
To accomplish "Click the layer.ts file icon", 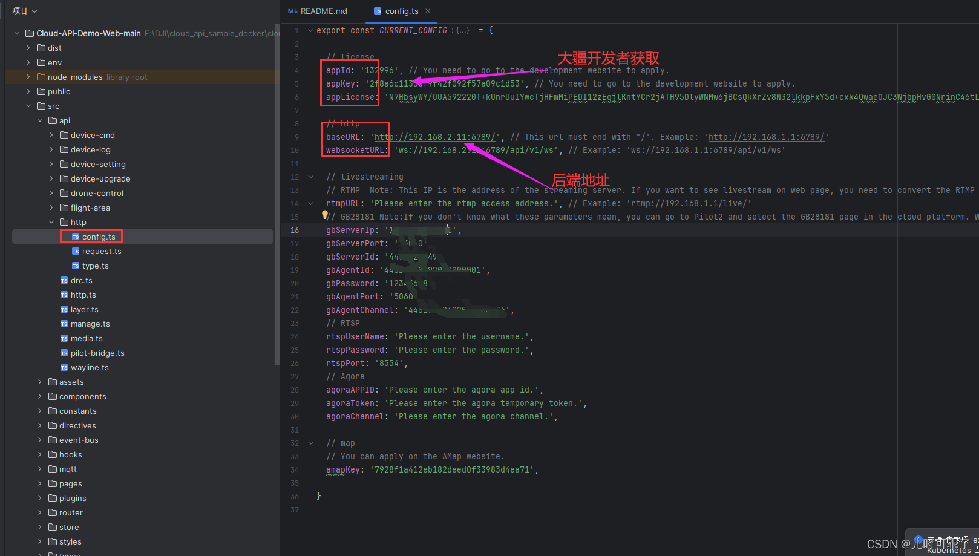I will pyautogui.click(x=64, y=309).
